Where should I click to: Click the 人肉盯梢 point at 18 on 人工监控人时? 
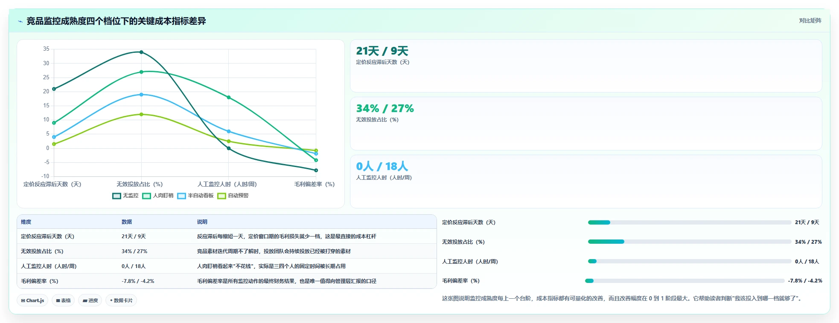coord(229,98)
